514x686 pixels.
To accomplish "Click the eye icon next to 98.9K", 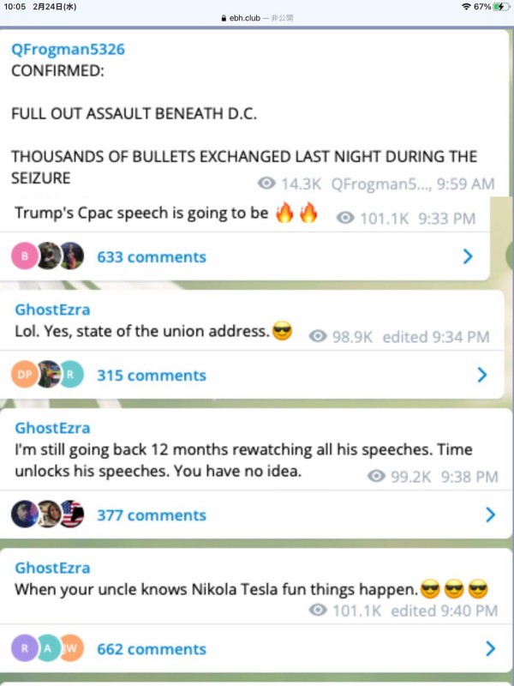I will tap(317, 337).
